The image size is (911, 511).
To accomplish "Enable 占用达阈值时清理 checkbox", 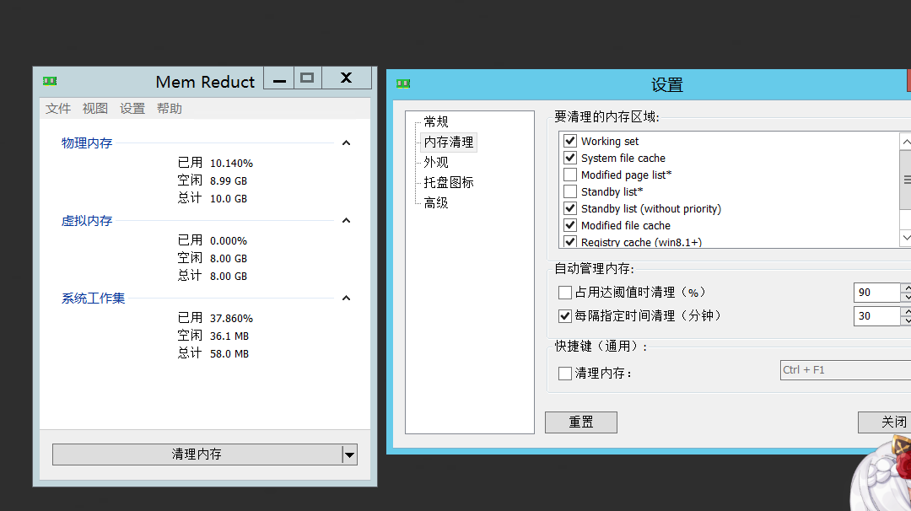I will click(564, 292).
